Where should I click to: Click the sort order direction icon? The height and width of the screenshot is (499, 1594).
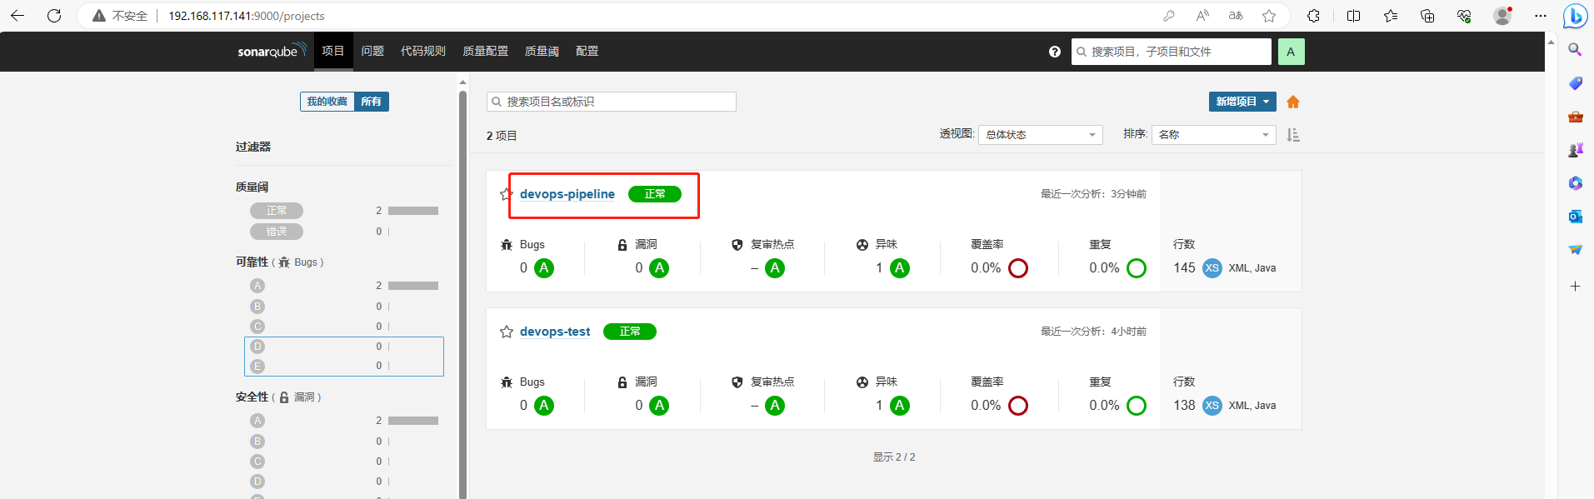(x=1292, y=135)
